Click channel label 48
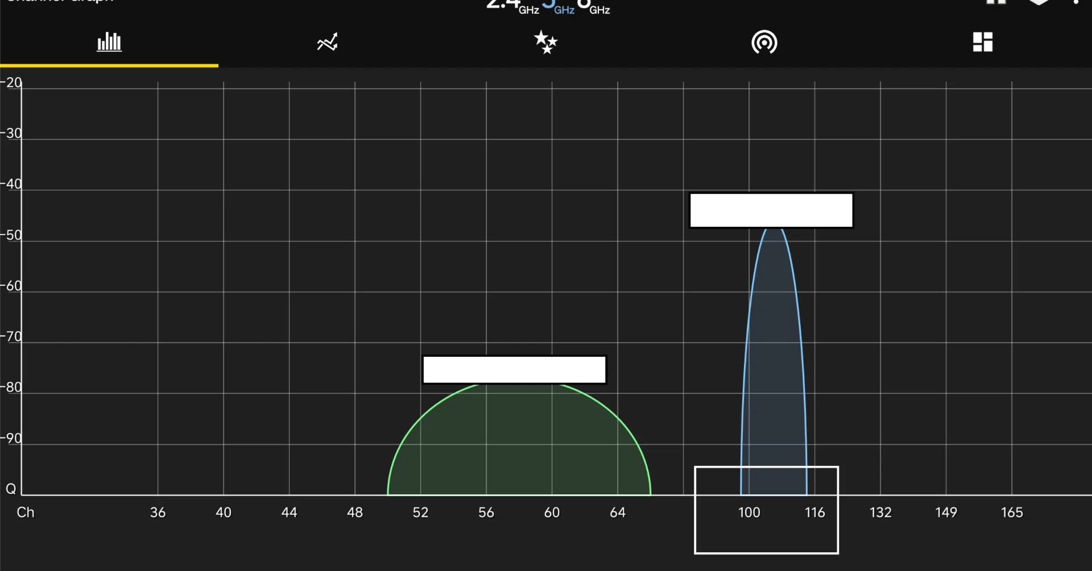Viewport: 1092px width, 571px height. 355,512
